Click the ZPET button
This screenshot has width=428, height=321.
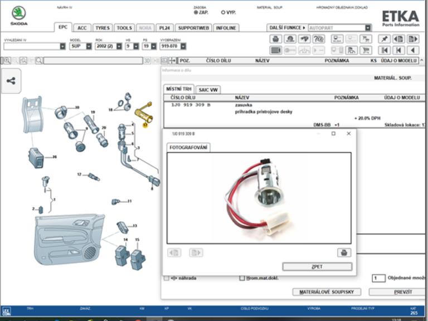[x=317, y=266]
